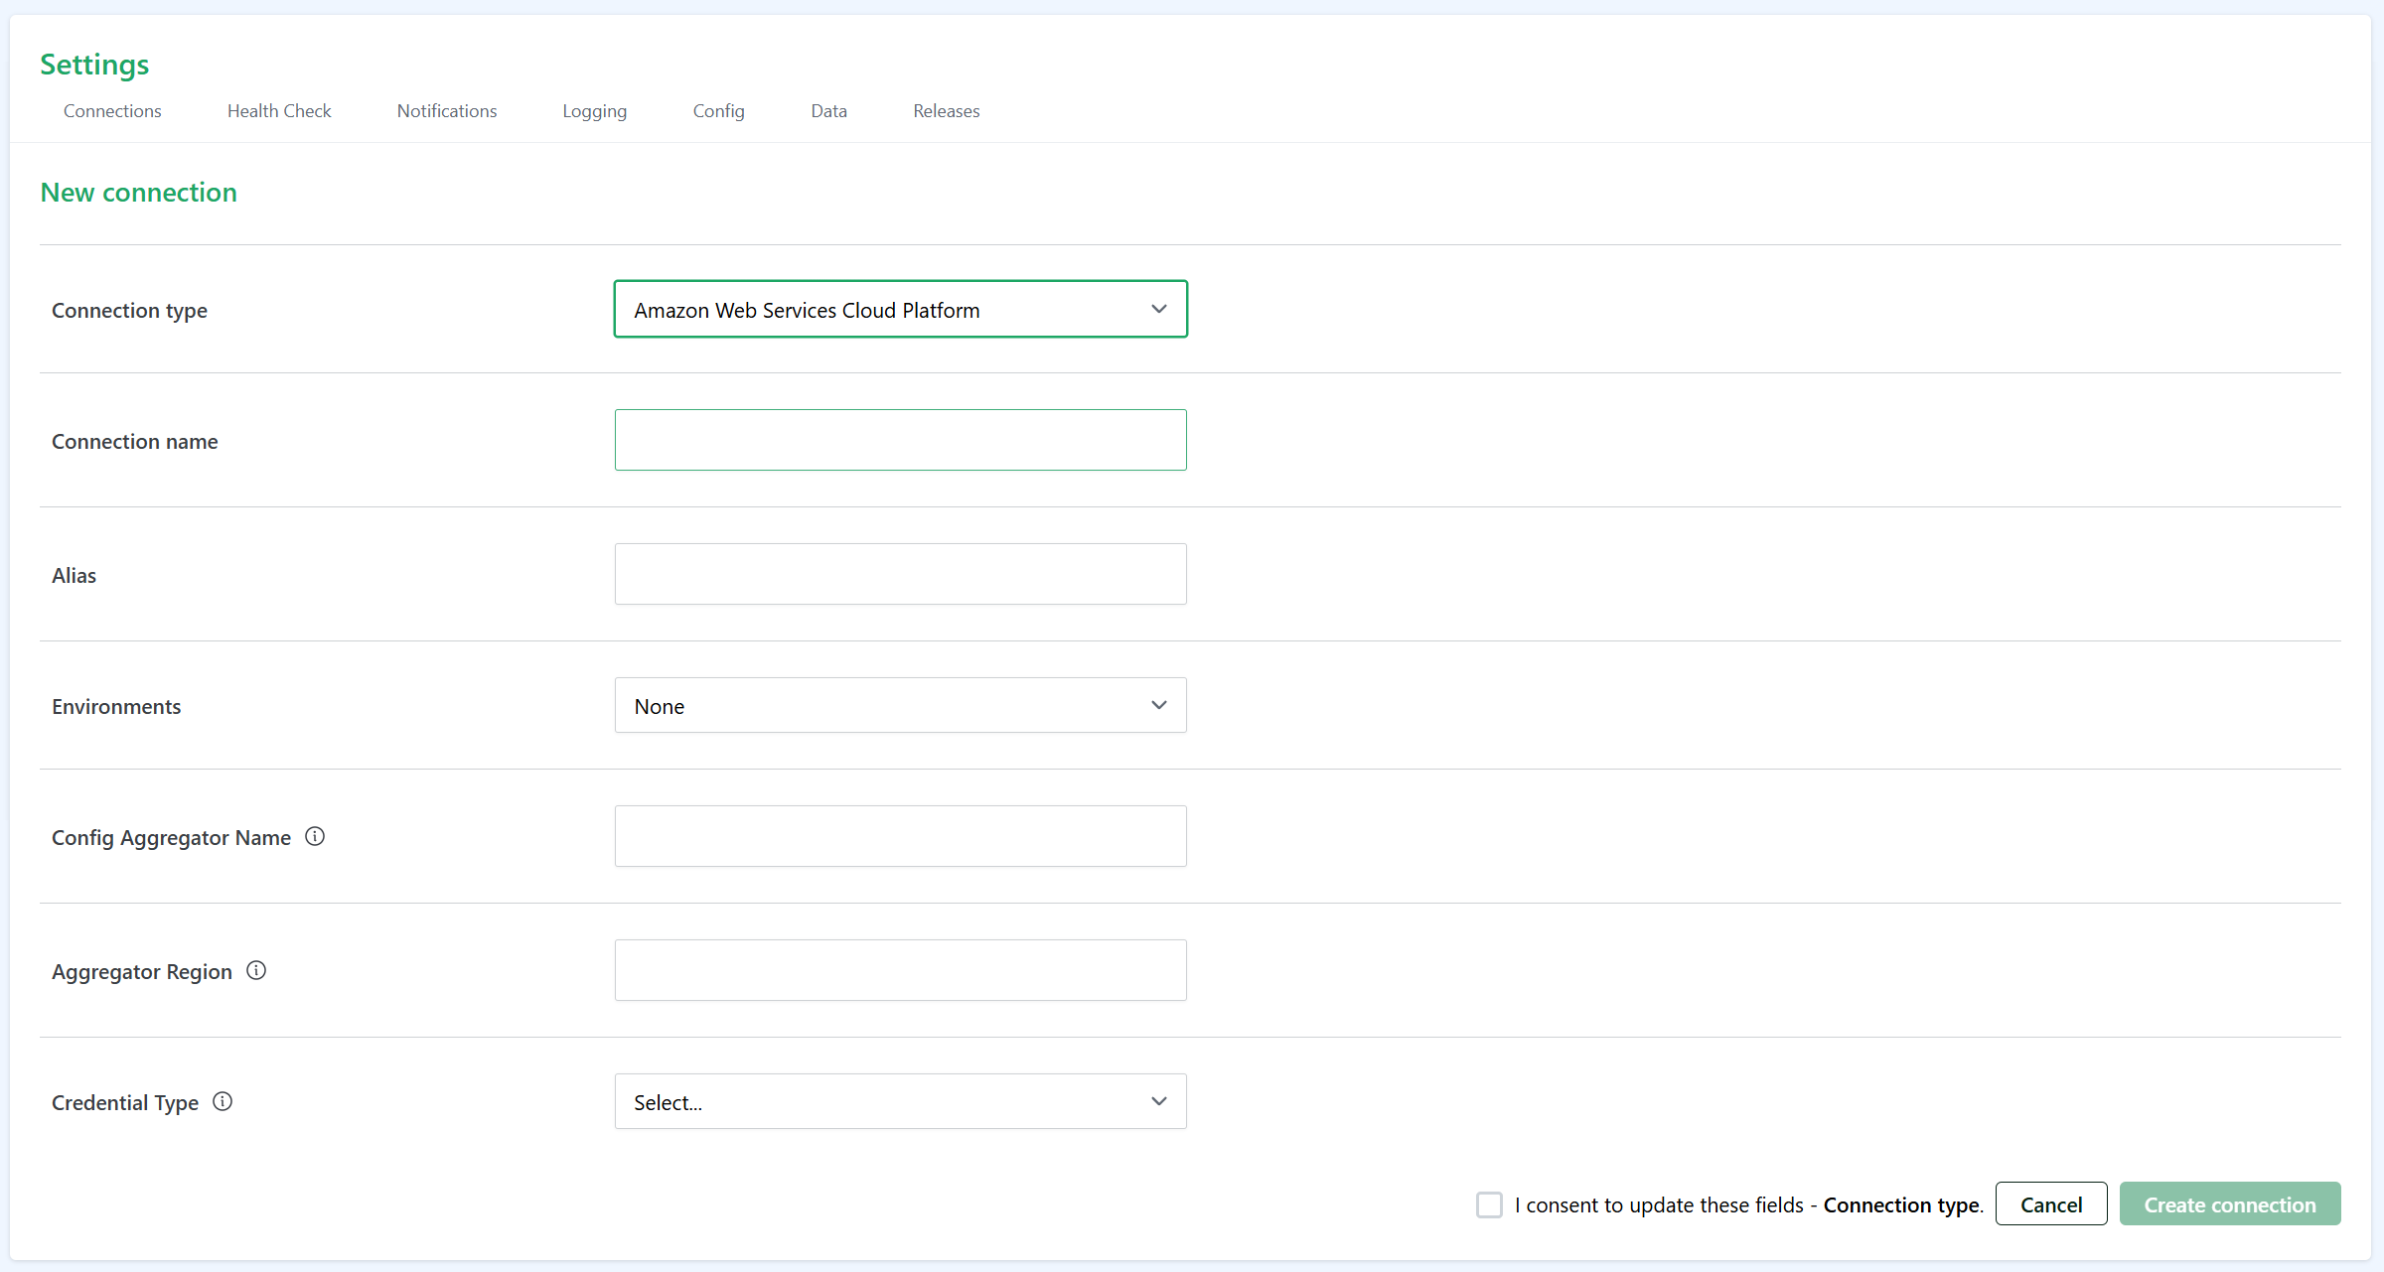Open the Health Check tab
2384x1272 pixels.
click(279, 111)
